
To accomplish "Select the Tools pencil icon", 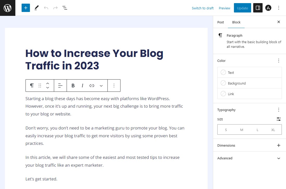I will click(36, 8).
